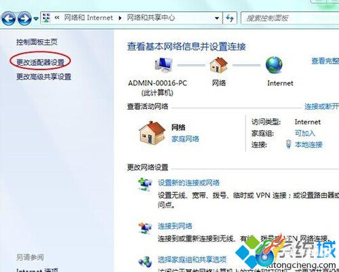Click the Forward navigation arrow button
The height and width of the screenshot is (272, 339).
[24, 18]
